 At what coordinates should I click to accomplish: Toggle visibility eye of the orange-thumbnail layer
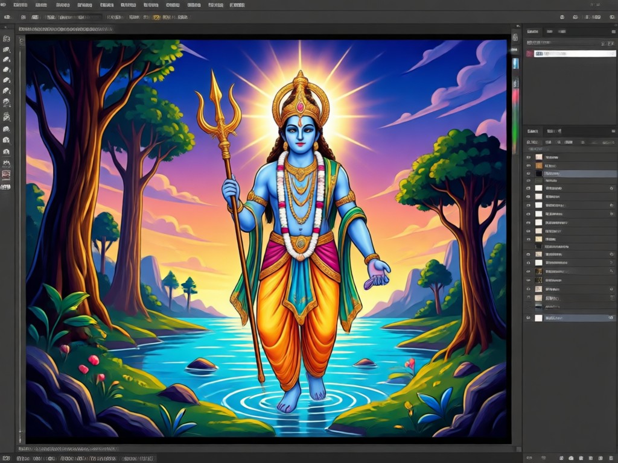point(529,166)
